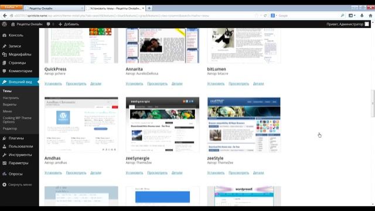Click the Amdhas theme thumbnail
The height and width of the screenshot is (211, 375).
(81, 125)
